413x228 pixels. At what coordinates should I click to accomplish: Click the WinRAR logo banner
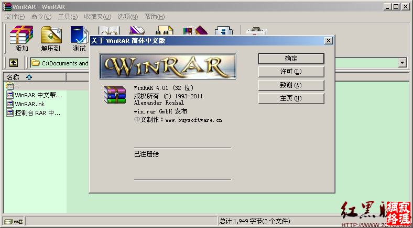coord(168,66)
